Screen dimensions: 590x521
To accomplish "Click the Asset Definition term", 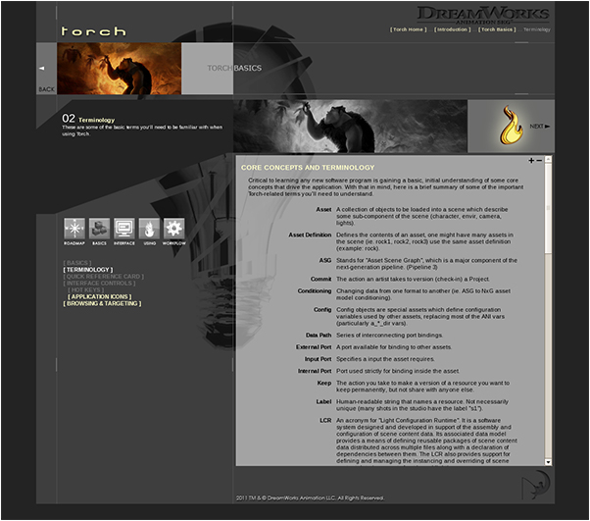I will point(310,234).
